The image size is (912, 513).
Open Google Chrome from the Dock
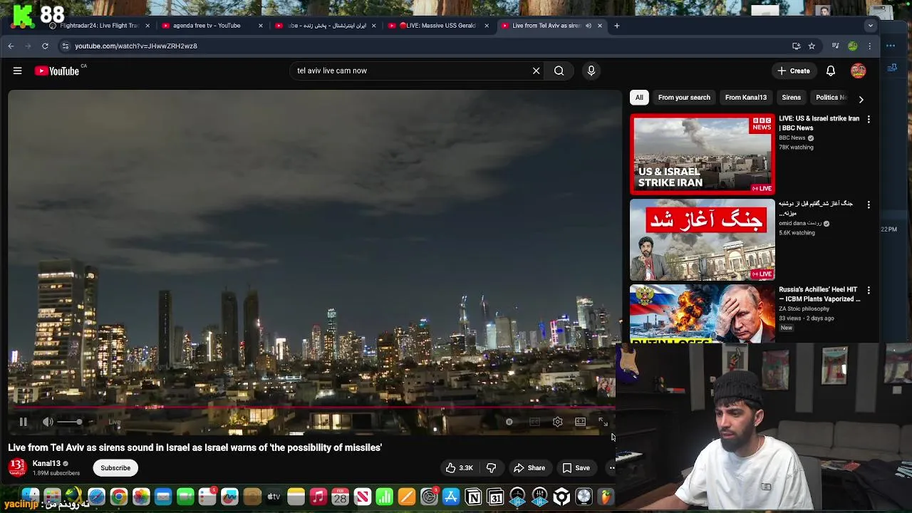119,497
